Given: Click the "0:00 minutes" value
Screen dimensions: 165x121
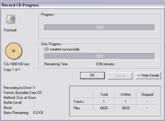Looking at the screenshot, I should tap(105, 64).
